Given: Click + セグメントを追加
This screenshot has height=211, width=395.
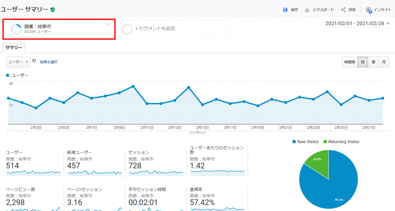Looking at the screenshot, I should [155, 29].
